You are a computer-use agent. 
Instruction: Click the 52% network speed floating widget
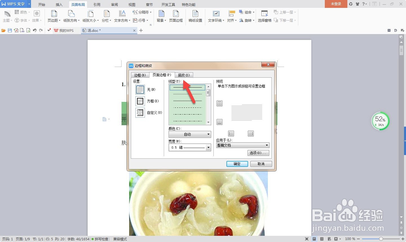point(380,121)
